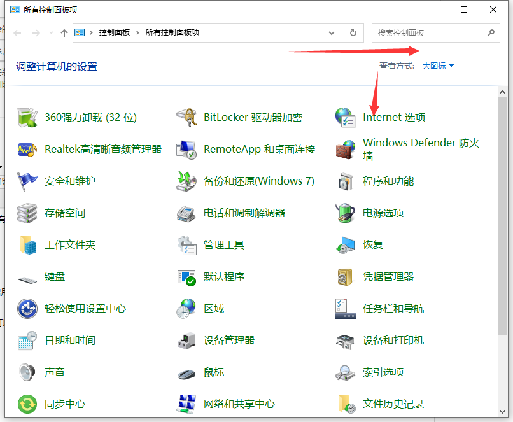This screenshot has width=513, height=422.
Task: Open the 设备管理器 icon
Action: coord(186,341)
